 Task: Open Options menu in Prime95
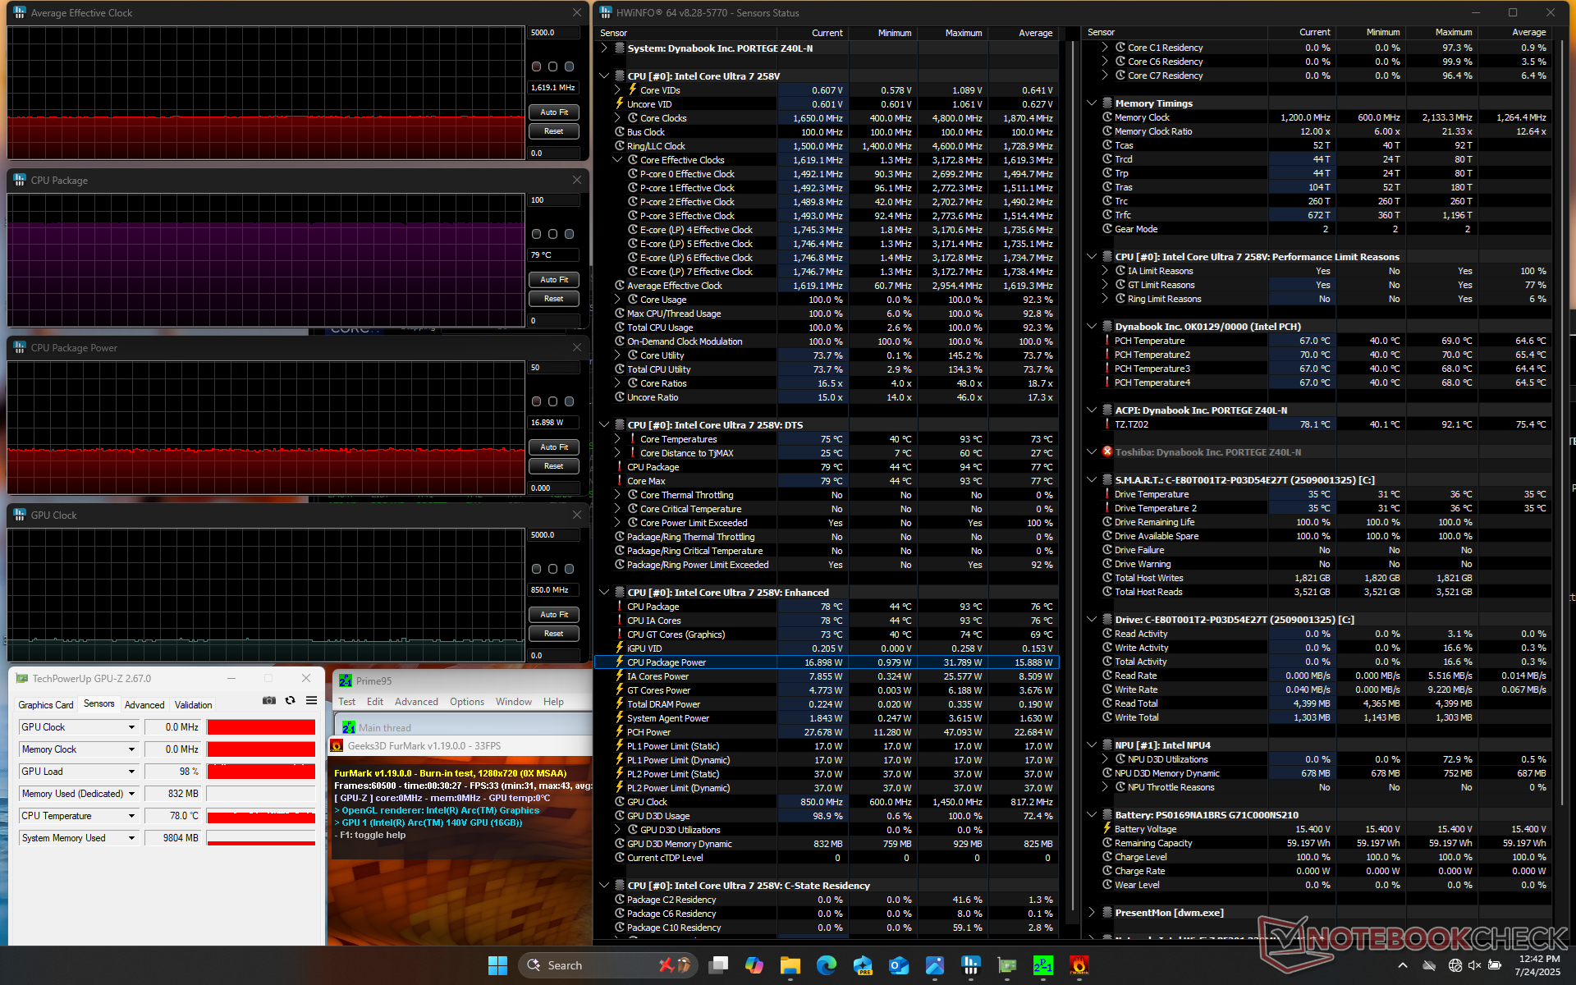click(x=466, y=702)
